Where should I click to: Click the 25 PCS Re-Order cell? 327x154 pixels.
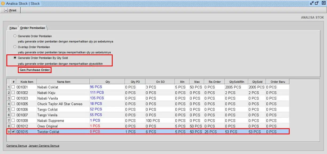pyautogui.click(x=214, y=132)
